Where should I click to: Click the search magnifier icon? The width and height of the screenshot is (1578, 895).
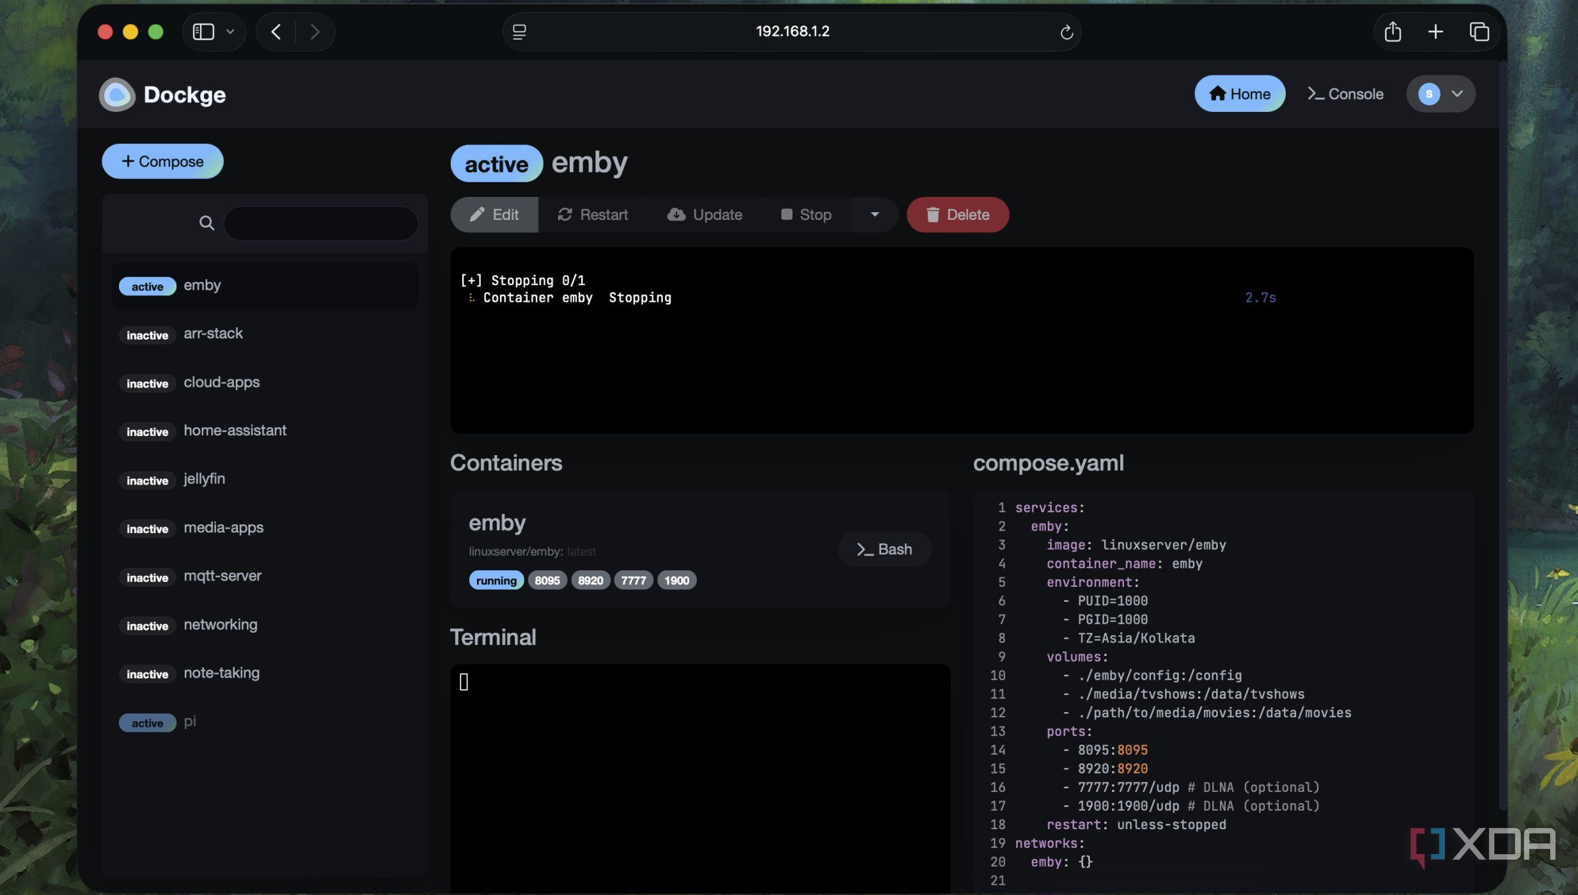[206, 223]
